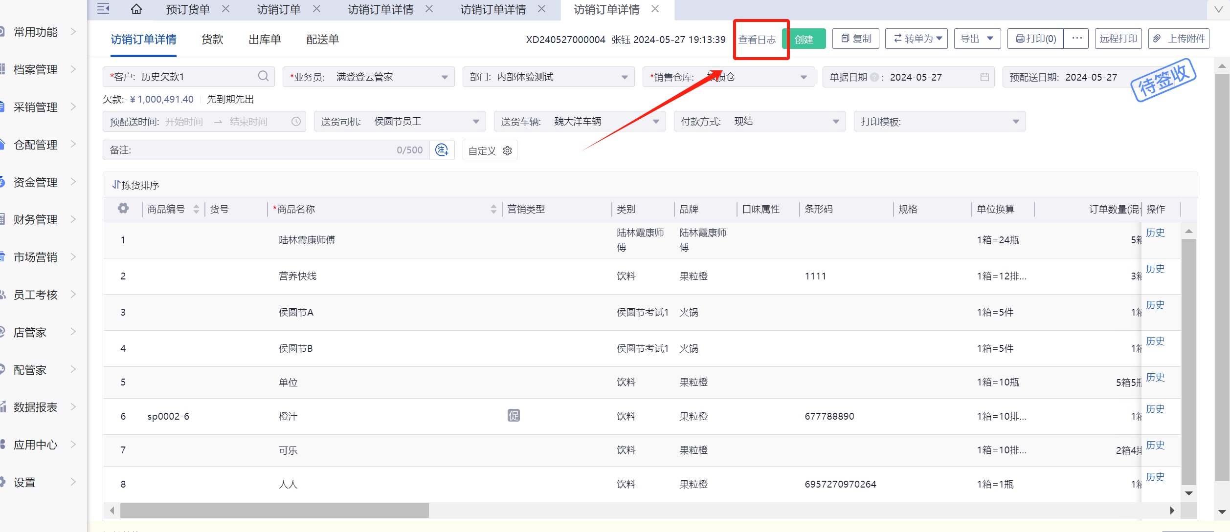Click the promotion badge on 橙汁 row
The height and width of the screenshot is (532, 1230).
pyautogui.click(x=514, y=416)
